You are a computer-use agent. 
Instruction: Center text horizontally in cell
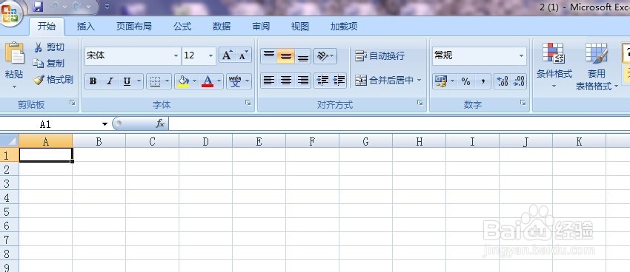285,81
